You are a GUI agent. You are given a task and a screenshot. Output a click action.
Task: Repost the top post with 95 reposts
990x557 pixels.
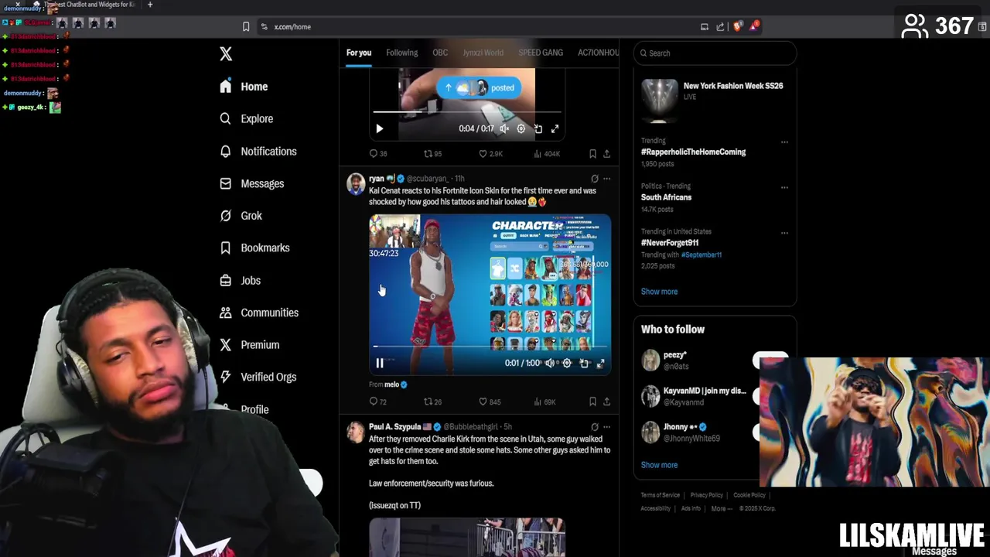(432, 154)
